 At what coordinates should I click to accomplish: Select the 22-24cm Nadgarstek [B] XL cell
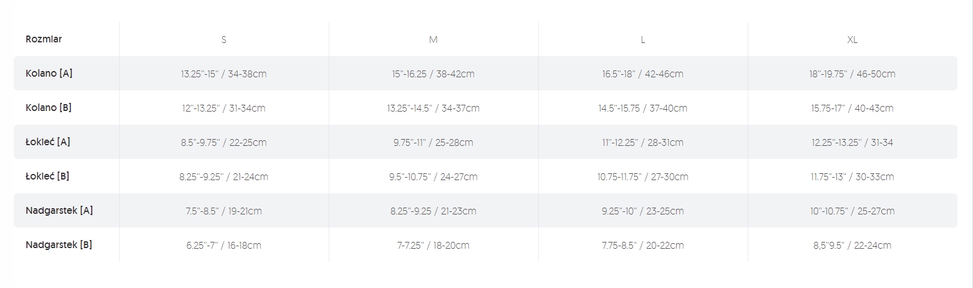point(853,246)
